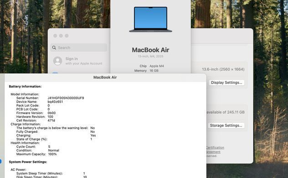Select 'Sign in' in the System Settings sidebar
The height and width of the screenshot is (178, 288).
72,59
